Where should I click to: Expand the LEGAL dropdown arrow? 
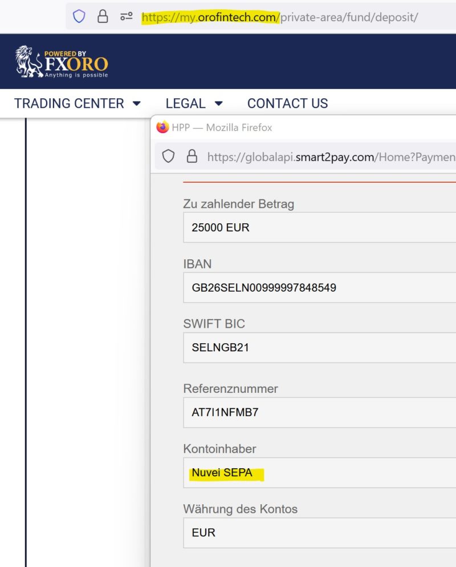pos(219,103)
